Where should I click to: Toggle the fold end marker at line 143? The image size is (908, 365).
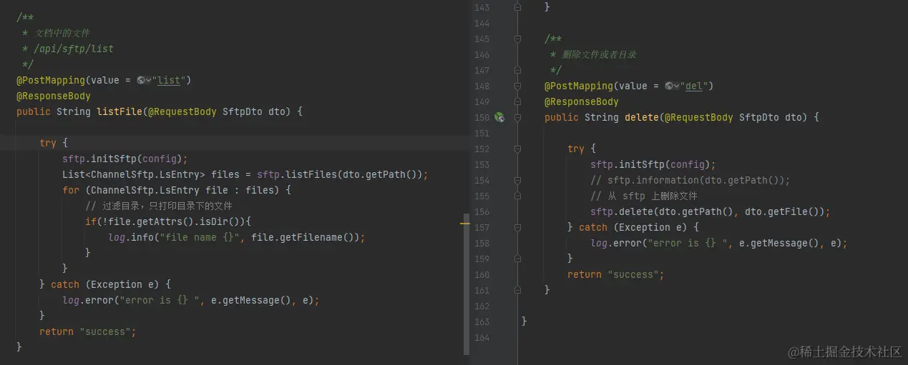coord(517,7)
